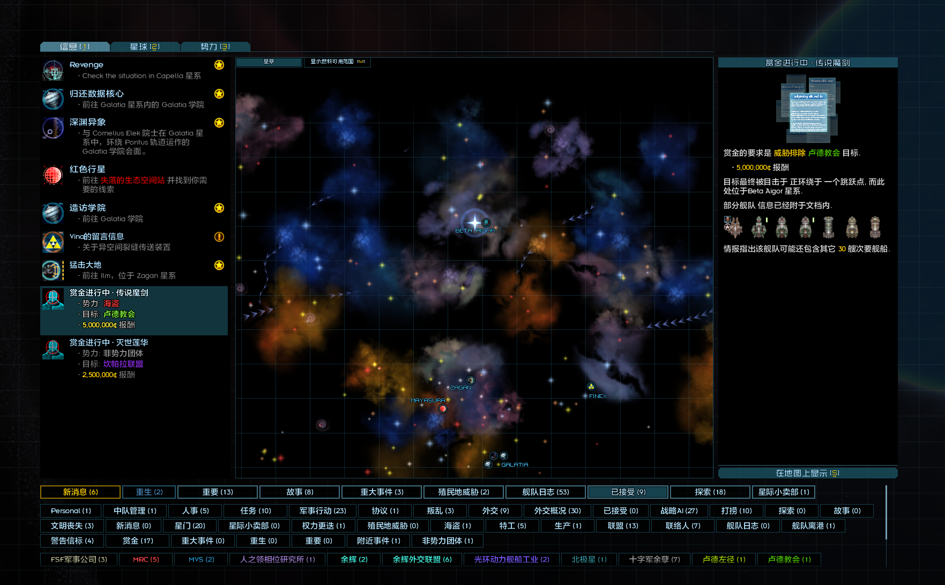This screenshot has width=945, height=585.
Task: Open the Vina的留言信息 triangle icon
Action: coord(53,242)
